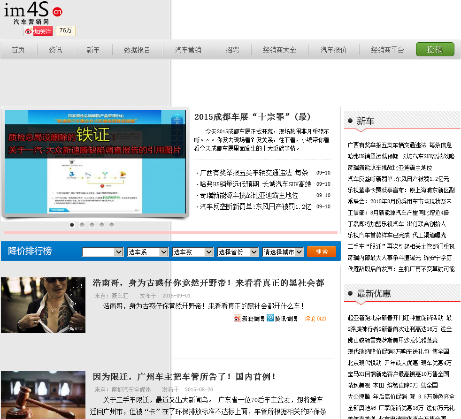This screenshot has width=461, height=419.
Task: Open center list link 汽车反垄断新罚单
Action: tap(255, 206)
